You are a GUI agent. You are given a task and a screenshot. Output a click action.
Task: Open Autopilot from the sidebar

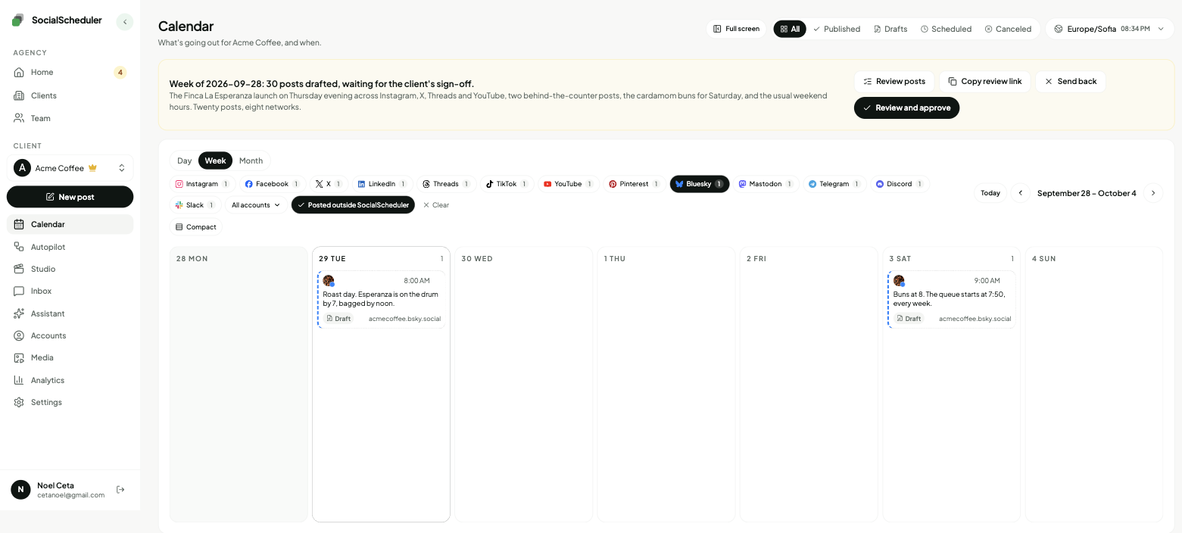click(70, 247)
